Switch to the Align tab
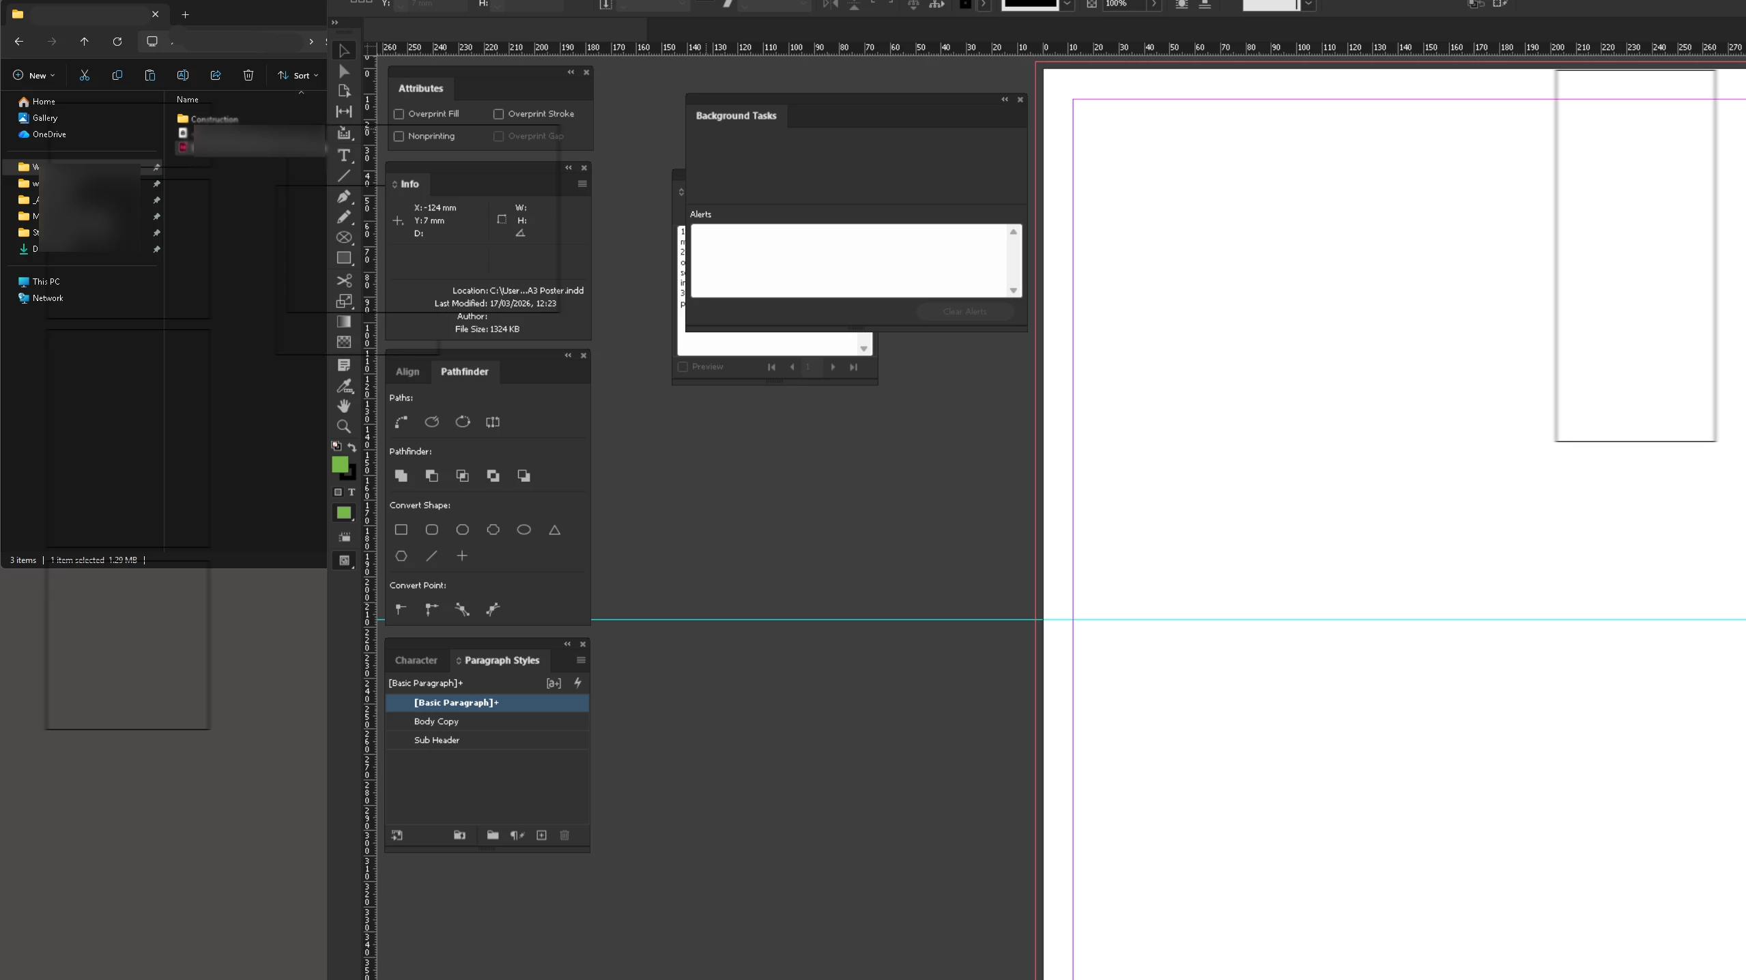The width and height of the screenshot is (1746, 980). click(x=407, y=371)
